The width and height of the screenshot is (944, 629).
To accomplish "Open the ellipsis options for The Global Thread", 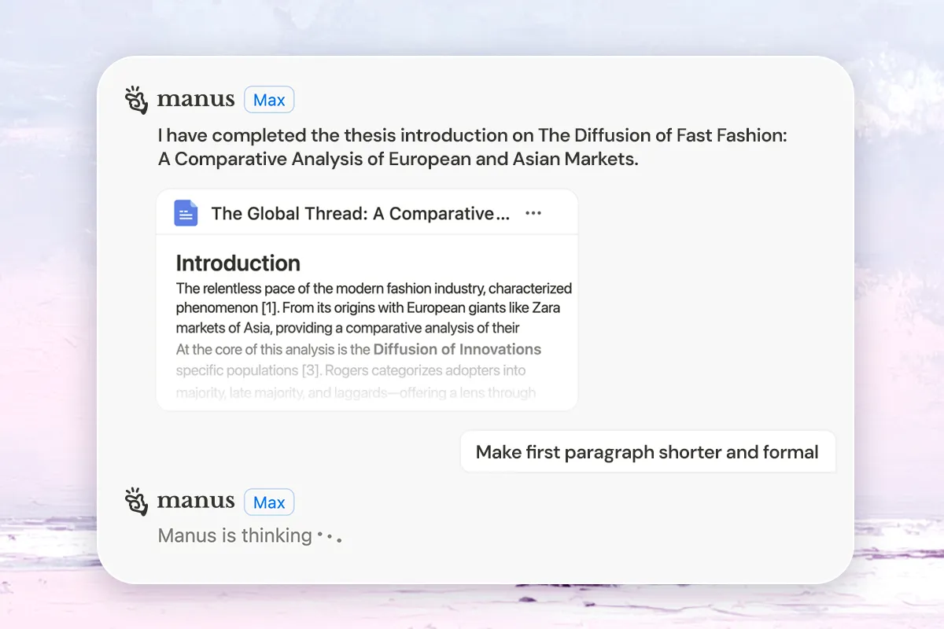I will click(533, 212).
